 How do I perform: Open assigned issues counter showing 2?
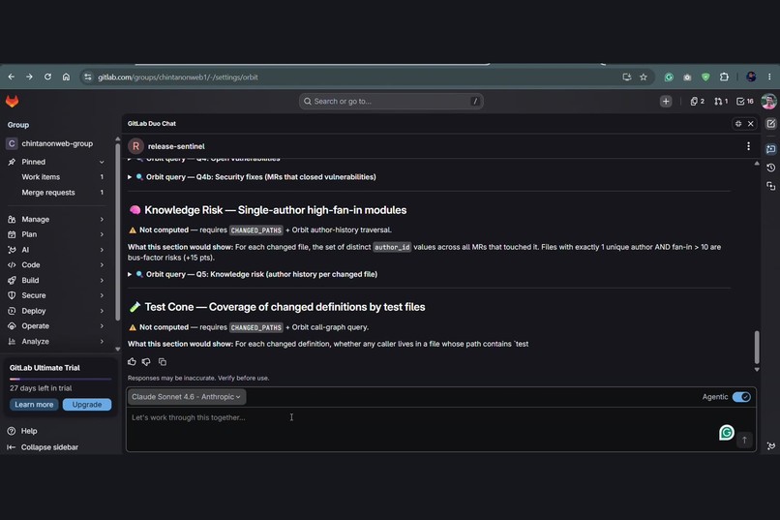click(x=697, y=102)
